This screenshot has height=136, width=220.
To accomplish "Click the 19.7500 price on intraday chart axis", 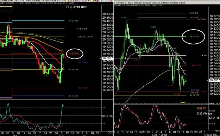I will coord(215,54).
